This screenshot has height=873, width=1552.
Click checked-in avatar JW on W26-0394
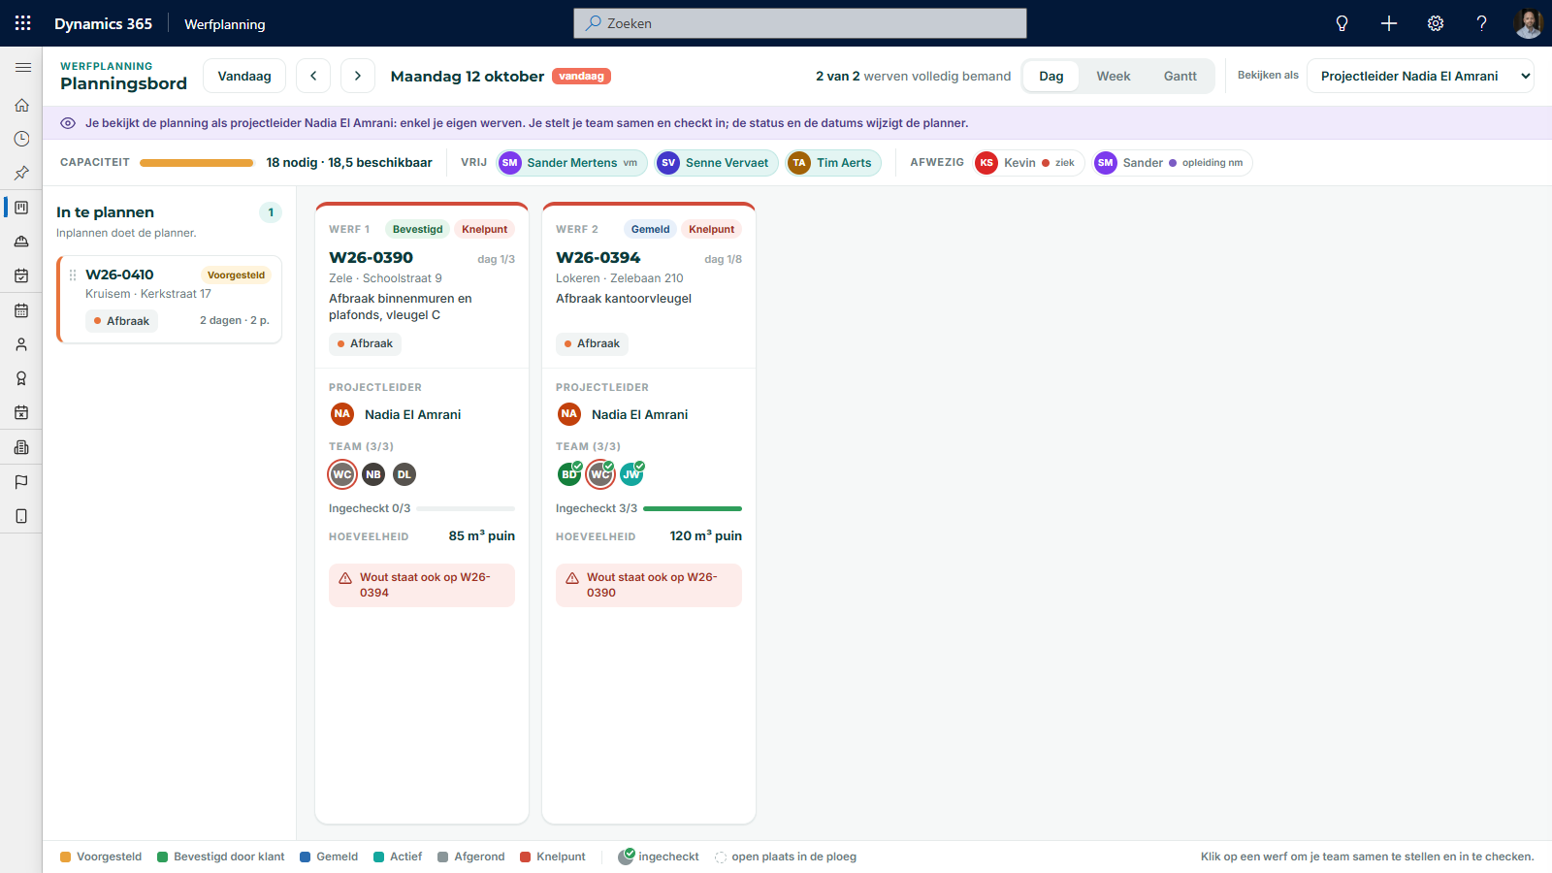631,473
